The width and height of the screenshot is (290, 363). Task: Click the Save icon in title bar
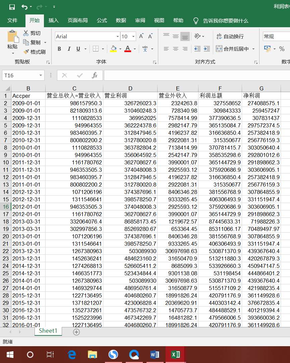12,7
